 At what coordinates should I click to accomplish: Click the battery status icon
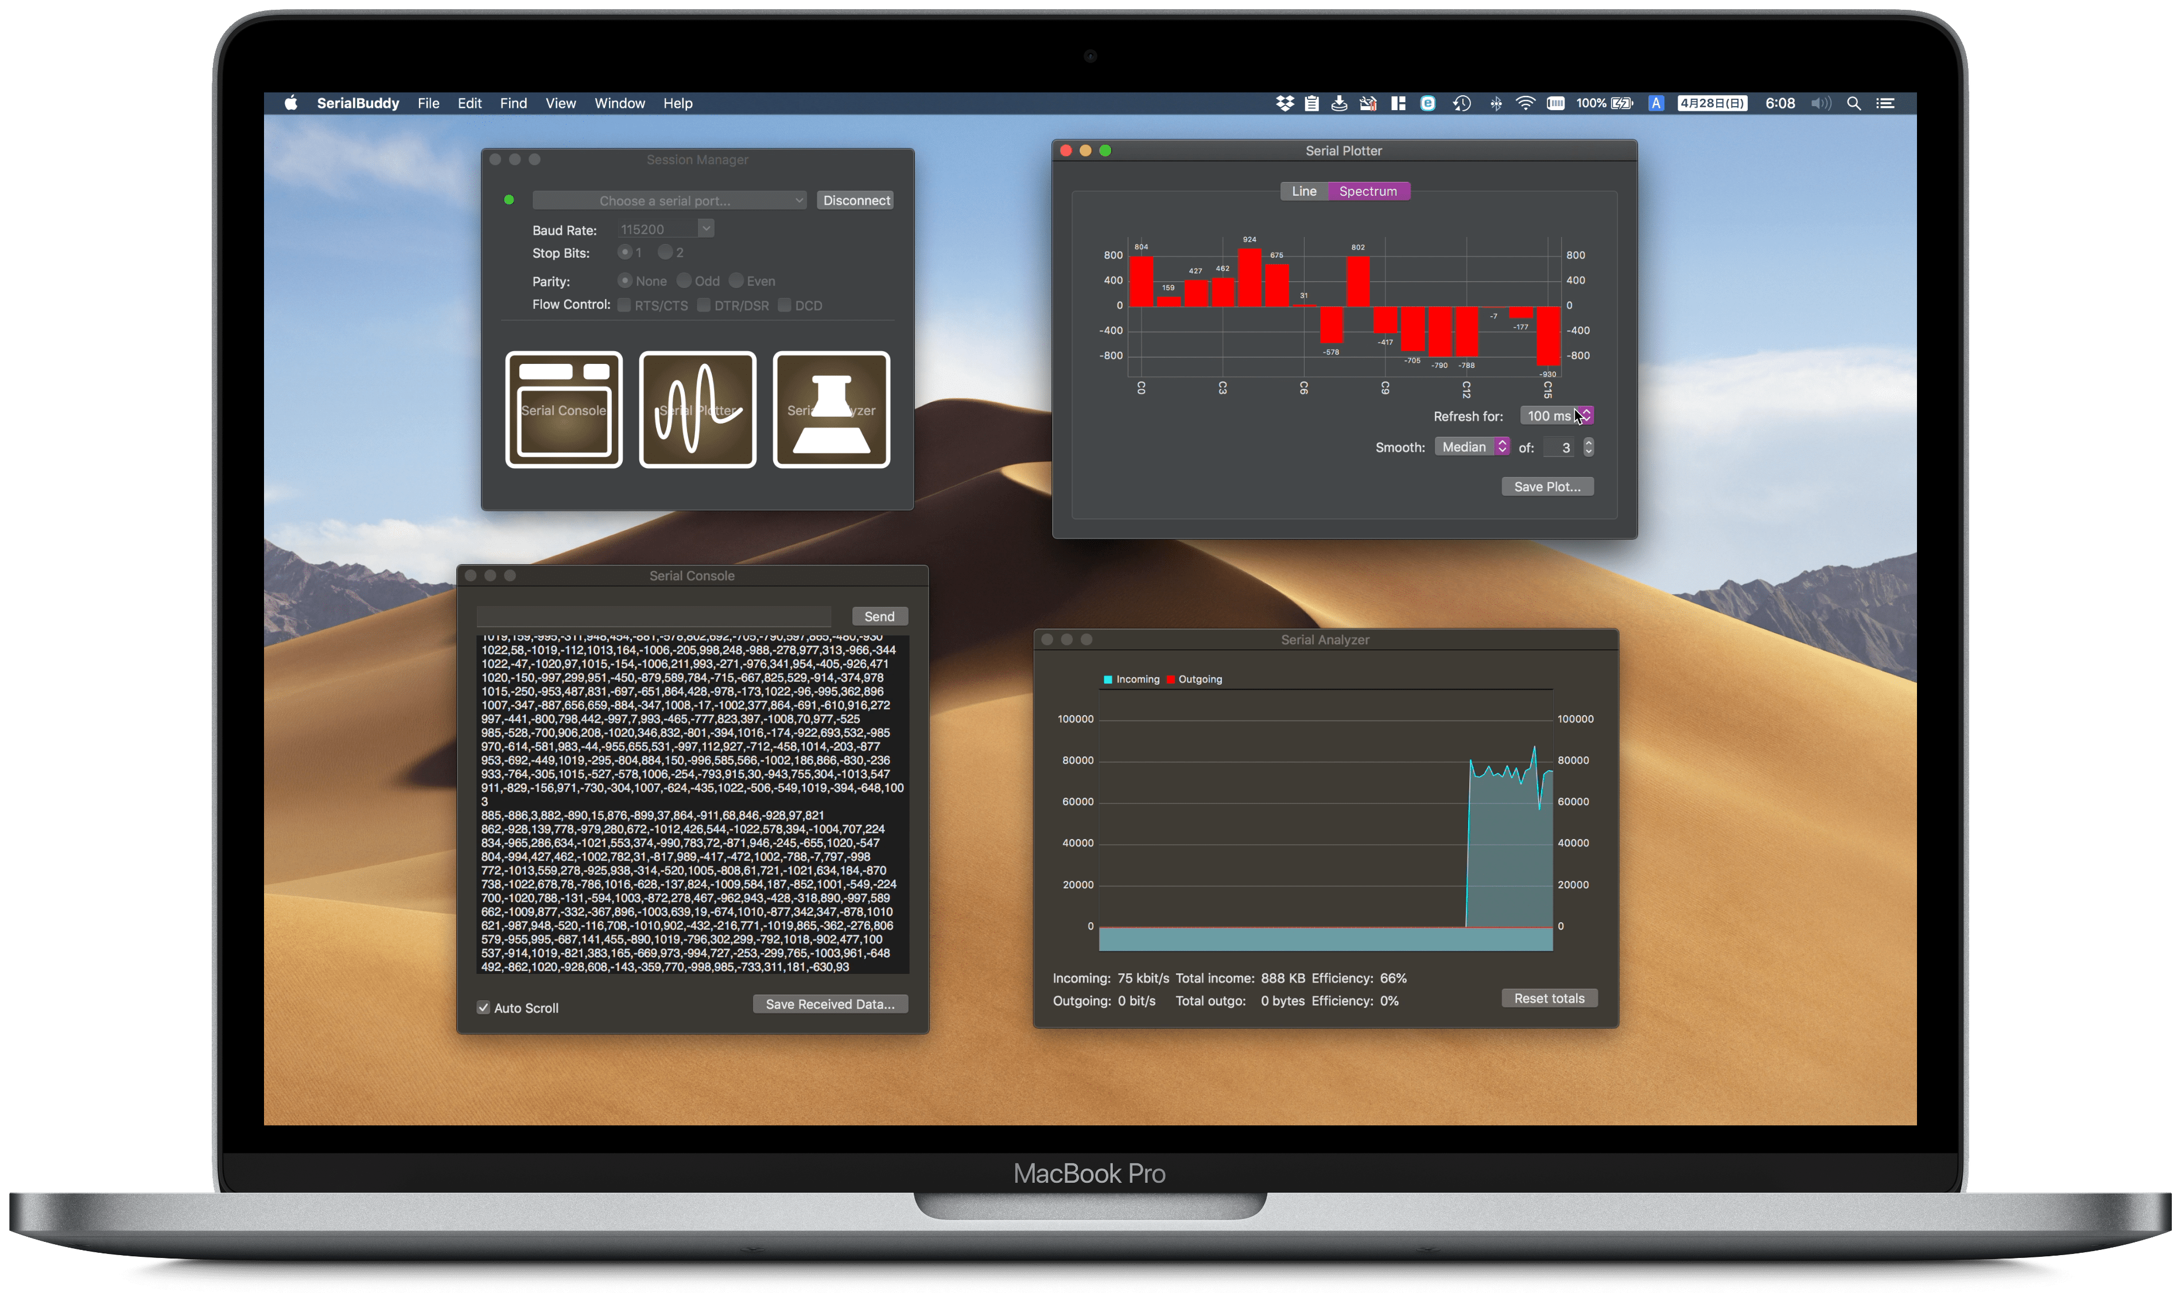pos(1622,103)
